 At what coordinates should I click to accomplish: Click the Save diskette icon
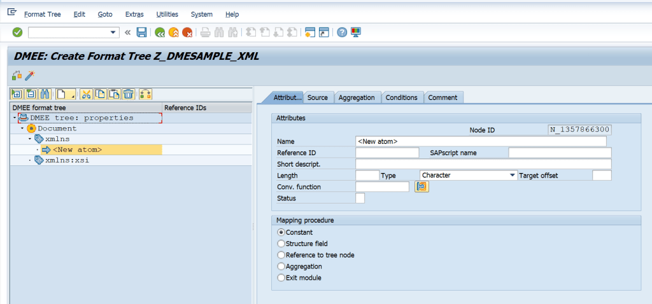point(141,32)
